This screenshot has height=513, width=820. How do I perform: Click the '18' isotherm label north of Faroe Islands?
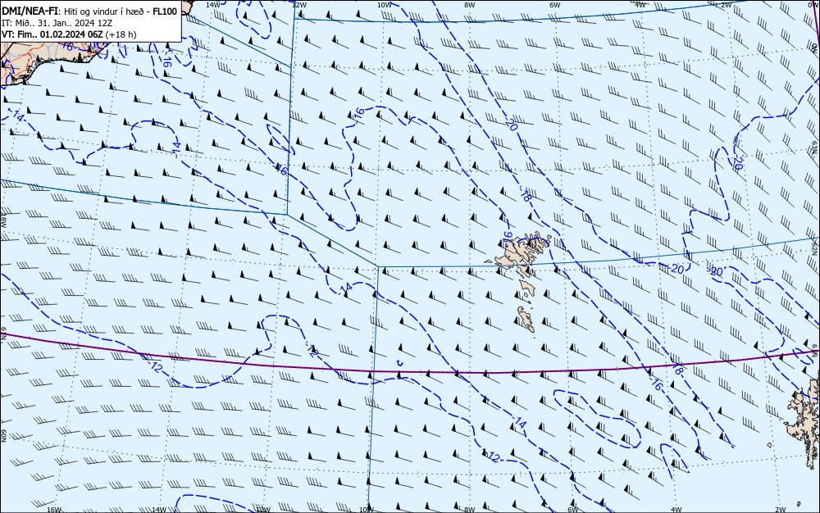(x=526, y=196)
